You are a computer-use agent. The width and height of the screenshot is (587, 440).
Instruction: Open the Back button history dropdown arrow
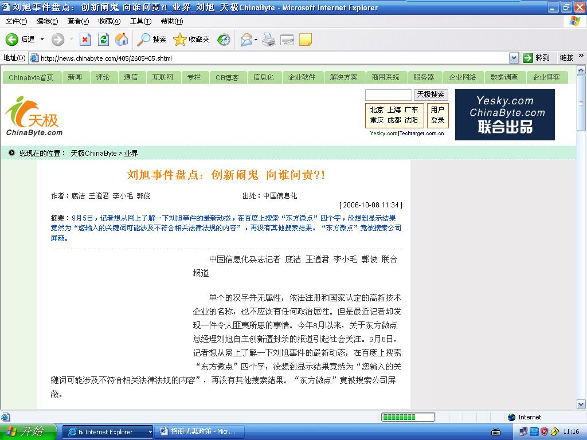[42, 40]
